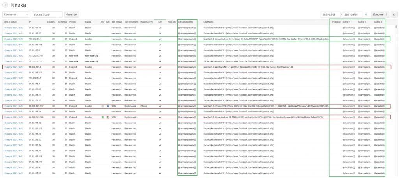The image size is (399, 178).
Task: Go back using the arrow beside Клики
Action: 5,5
